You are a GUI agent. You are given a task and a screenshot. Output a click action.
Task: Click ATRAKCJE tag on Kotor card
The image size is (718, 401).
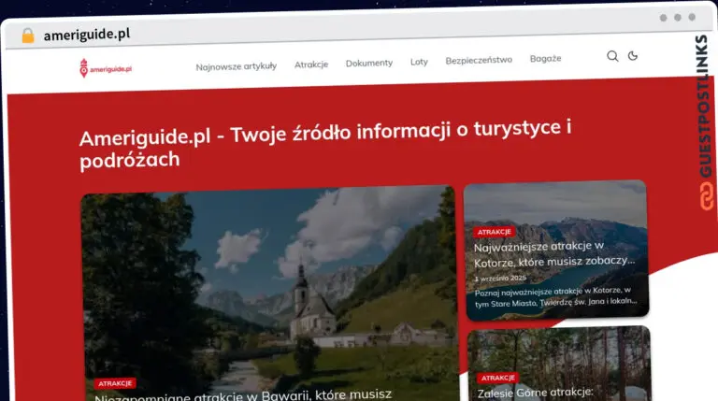(494, 232)
